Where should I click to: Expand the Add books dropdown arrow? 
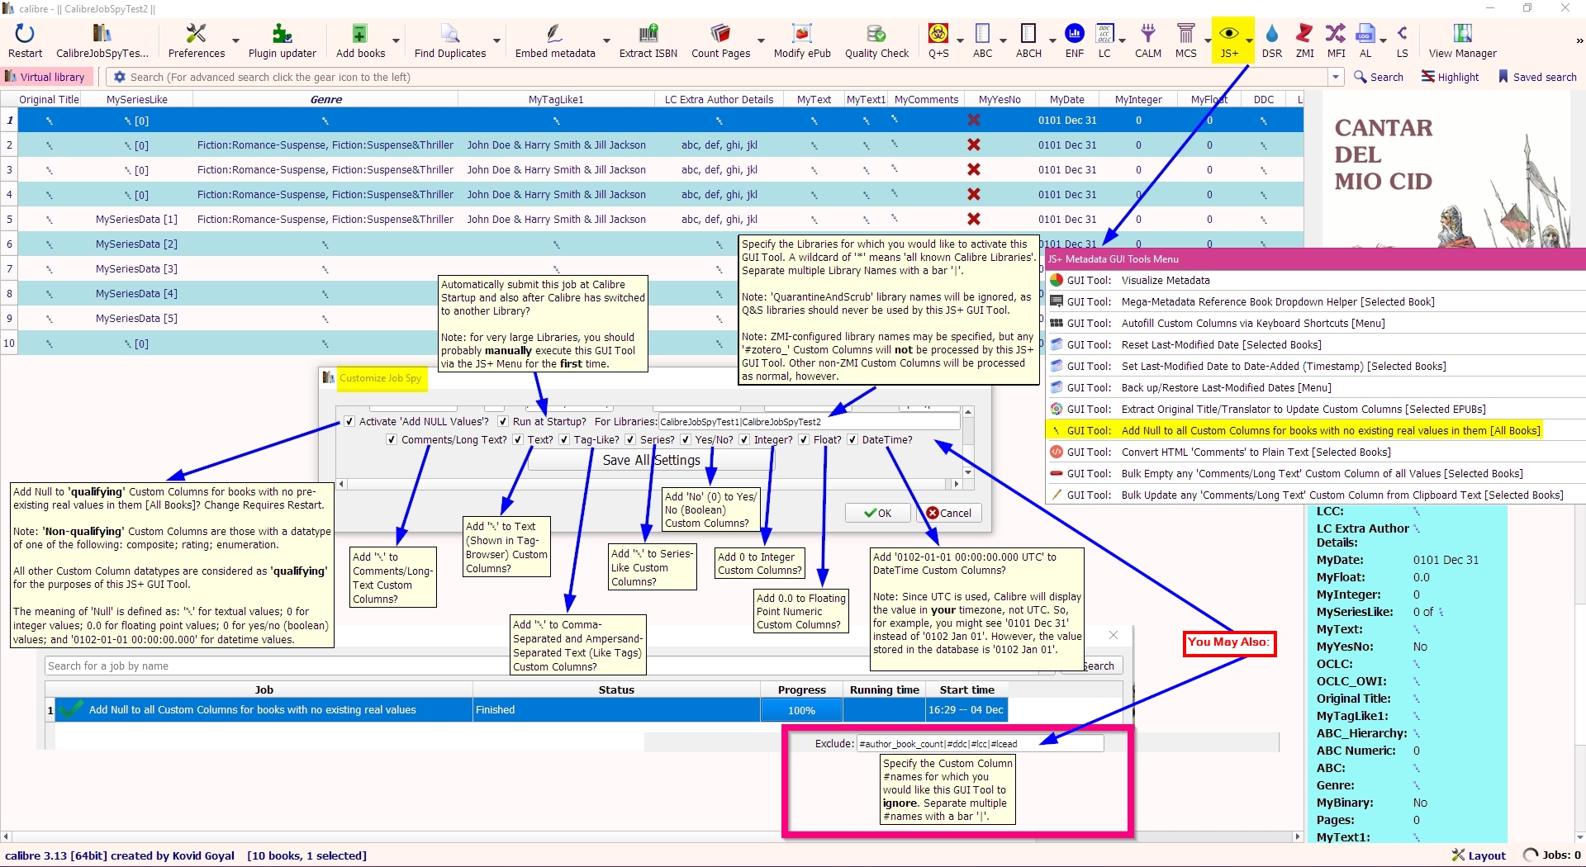(x=396, y=40)
